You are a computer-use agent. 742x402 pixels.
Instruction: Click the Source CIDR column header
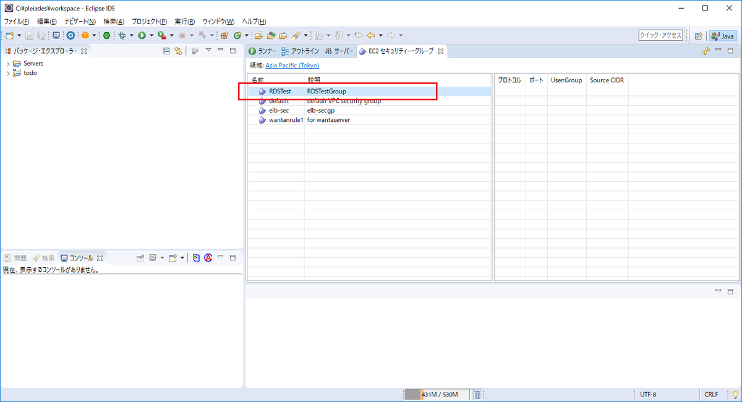coord(607,80)
